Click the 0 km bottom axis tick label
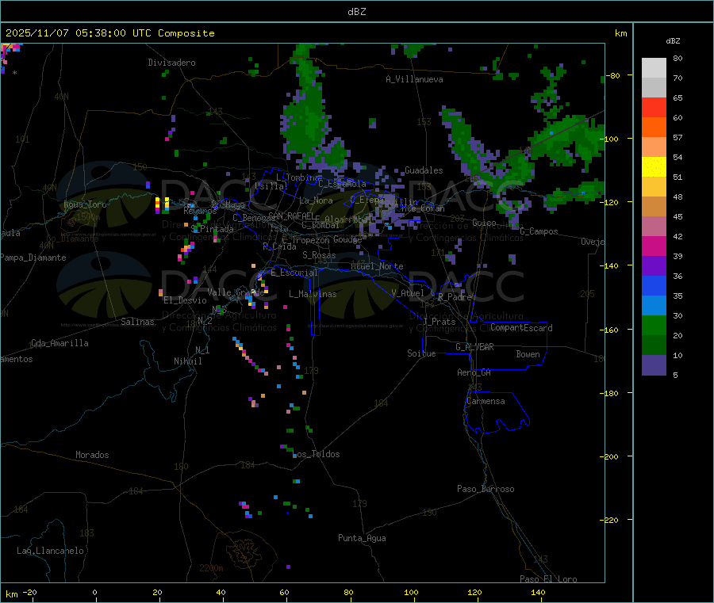 tap(94, 592)
